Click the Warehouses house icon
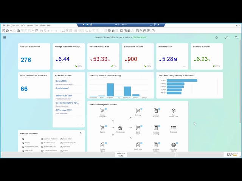Image resolution: width=242 pixels, height=181 pixels. [x=120, y=127]
